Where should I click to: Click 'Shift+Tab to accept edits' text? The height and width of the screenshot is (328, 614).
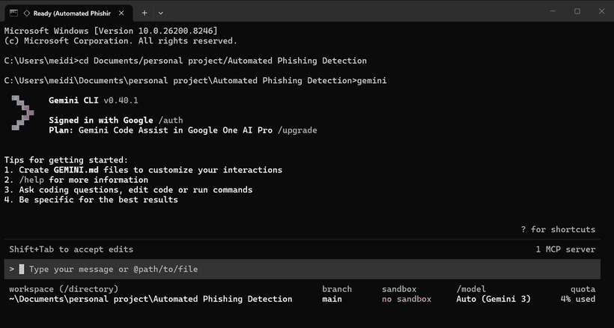pyautogui.click(x=71, y=249)
